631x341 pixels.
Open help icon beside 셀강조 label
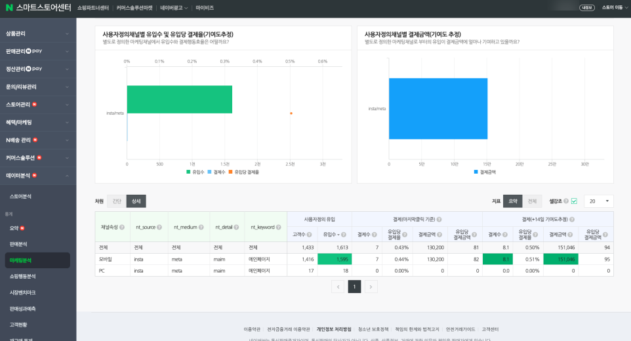click(566, 201)
